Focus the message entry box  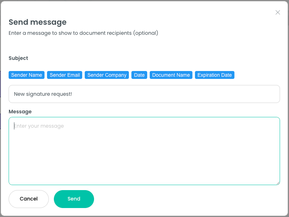pyautogui.click(x=144, y=151)
